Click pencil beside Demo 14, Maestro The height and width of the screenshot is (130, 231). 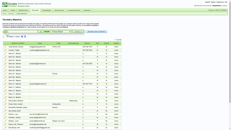click(5, 97)
